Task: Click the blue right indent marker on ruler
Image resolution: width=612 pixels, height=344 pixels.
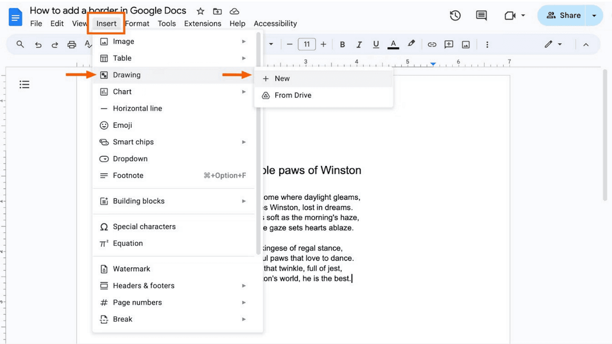Action: point(433,64)
